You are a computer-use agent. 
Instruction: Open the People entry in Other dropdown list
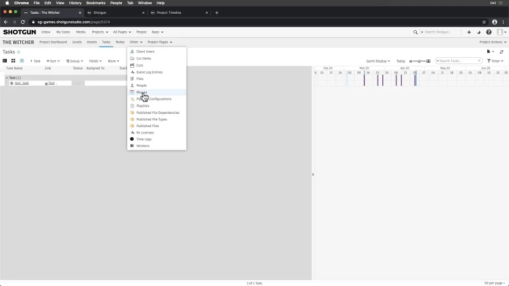(x=142, y=86)
